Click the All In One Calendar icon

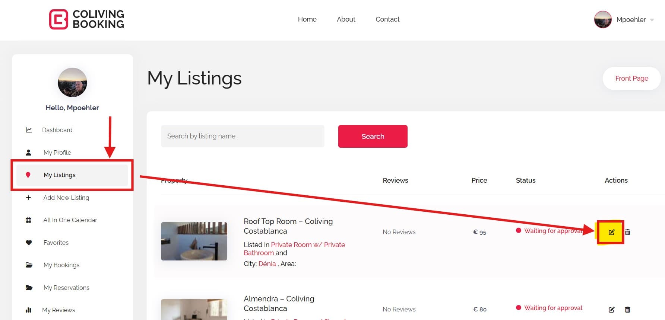click(x=29, y=220)
